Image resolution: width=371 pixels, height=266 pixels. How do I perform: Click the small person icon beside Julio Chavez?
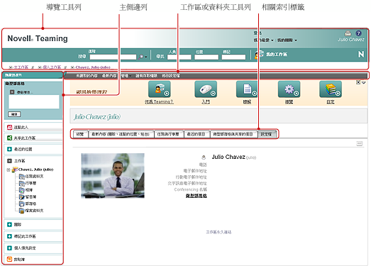[x=204, y=157]
